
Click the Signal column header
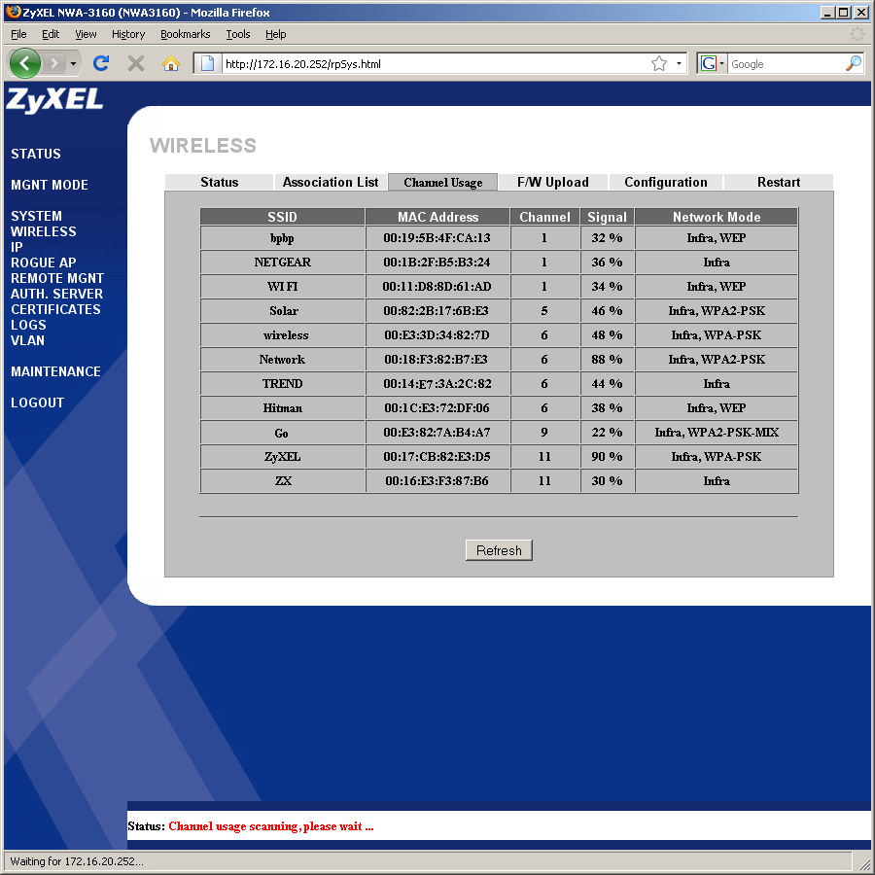point(607,217)
